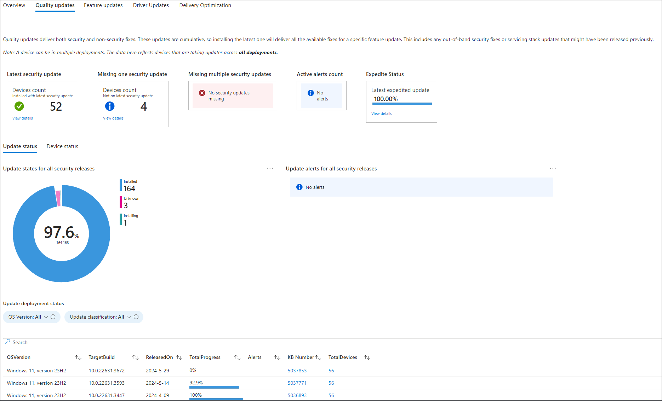Switch to the Overview tab
The image size is (662, 401).
[14, 5]
